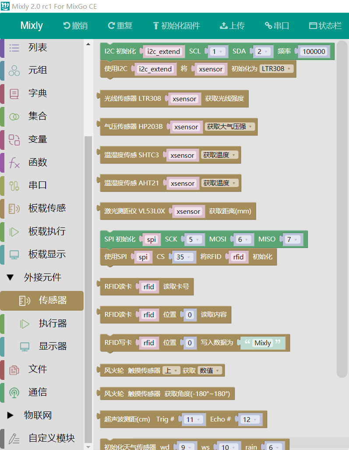Select the 自定义模块 category label

pyautogui.click(x=52, y=438)
